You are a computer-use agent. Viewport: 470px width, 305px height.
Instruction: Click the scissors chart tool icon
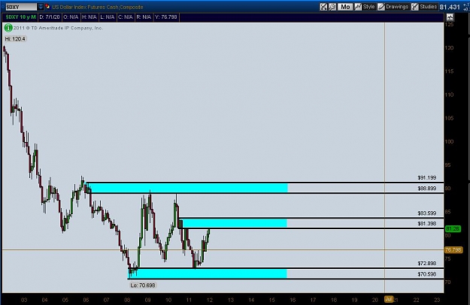(323, 7)
